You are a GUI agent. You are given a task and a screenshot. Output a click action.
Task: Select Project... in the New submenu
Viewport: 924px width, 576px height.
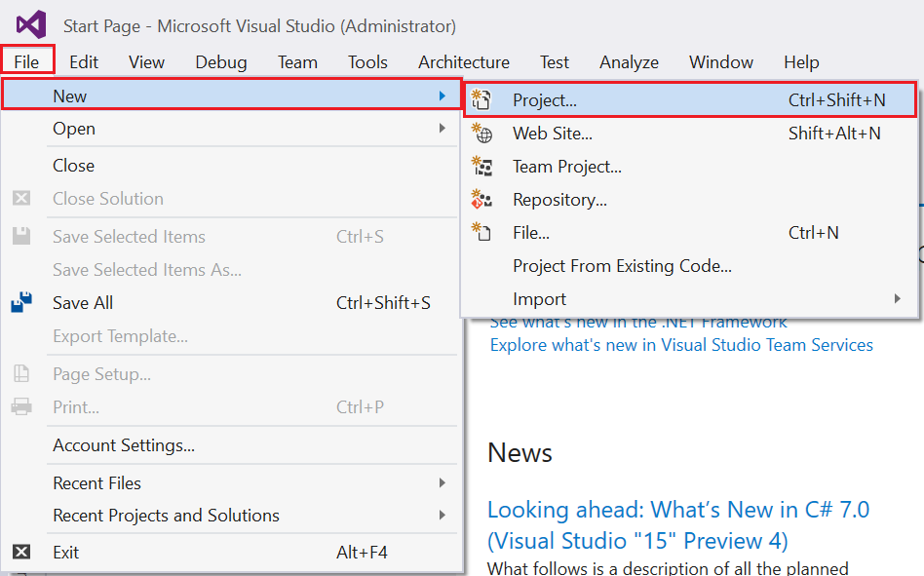tap(690, 99)
